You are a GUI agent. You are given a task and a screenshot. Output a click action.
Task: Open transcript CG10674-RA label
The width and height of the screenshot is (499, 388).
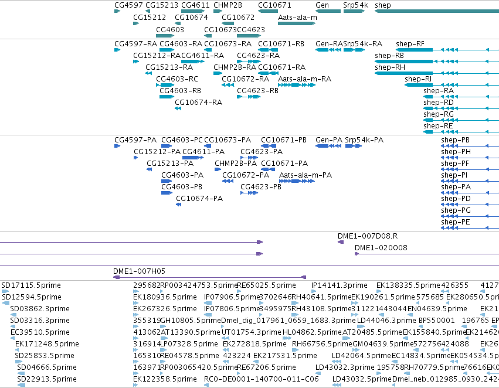pos(198,103)
